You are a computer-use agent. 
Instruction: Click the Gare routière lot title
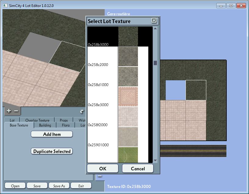pyautogui.click(x=118, y=14)
